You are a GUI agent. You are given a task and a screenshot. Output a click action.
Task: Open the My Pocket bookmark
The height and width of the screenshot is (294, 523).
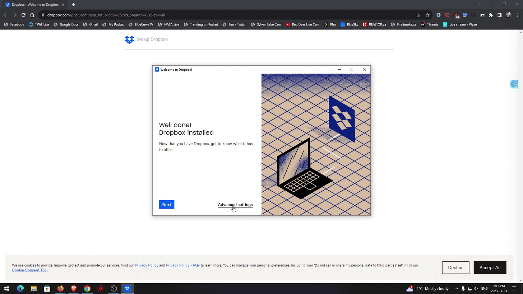tap(113, 24)
